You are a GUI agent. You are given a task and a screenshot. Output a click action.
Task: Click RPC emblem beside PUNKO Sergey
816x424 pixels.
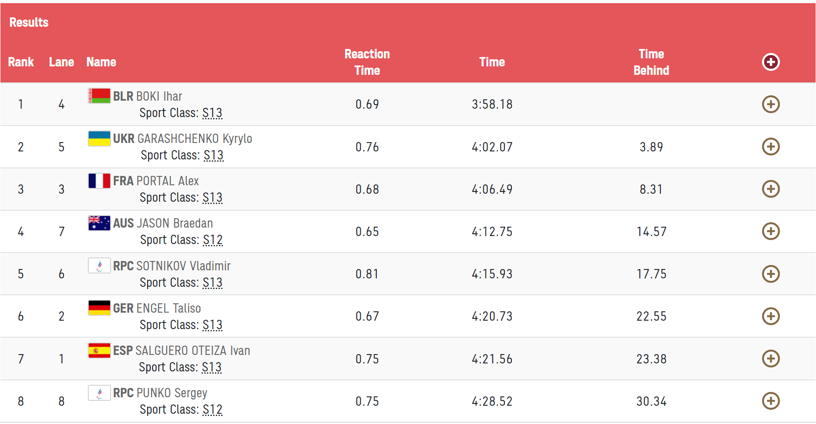pos(99,393)
